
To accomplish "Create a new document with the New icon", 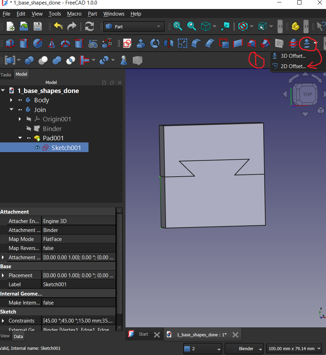I will tap(10, 27).
